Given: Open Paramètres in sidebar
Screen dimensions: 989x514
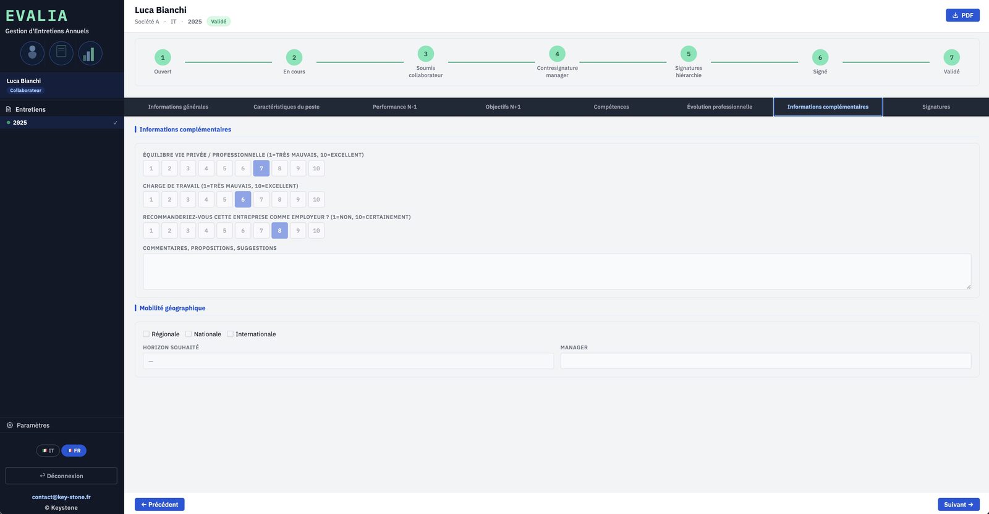Looking at the screenshot, I should click(x=62, y=425).
